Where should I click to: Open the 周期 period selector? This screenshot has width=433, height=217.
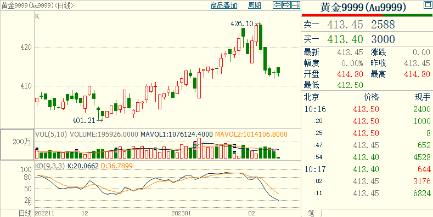pos(254,5)
